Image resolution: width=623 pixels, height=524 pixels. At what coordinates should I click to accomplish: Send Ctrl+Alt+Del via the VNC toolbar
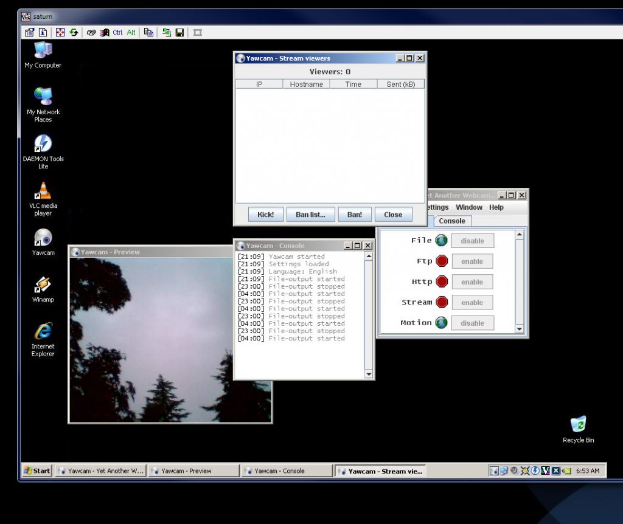(91, 33)
